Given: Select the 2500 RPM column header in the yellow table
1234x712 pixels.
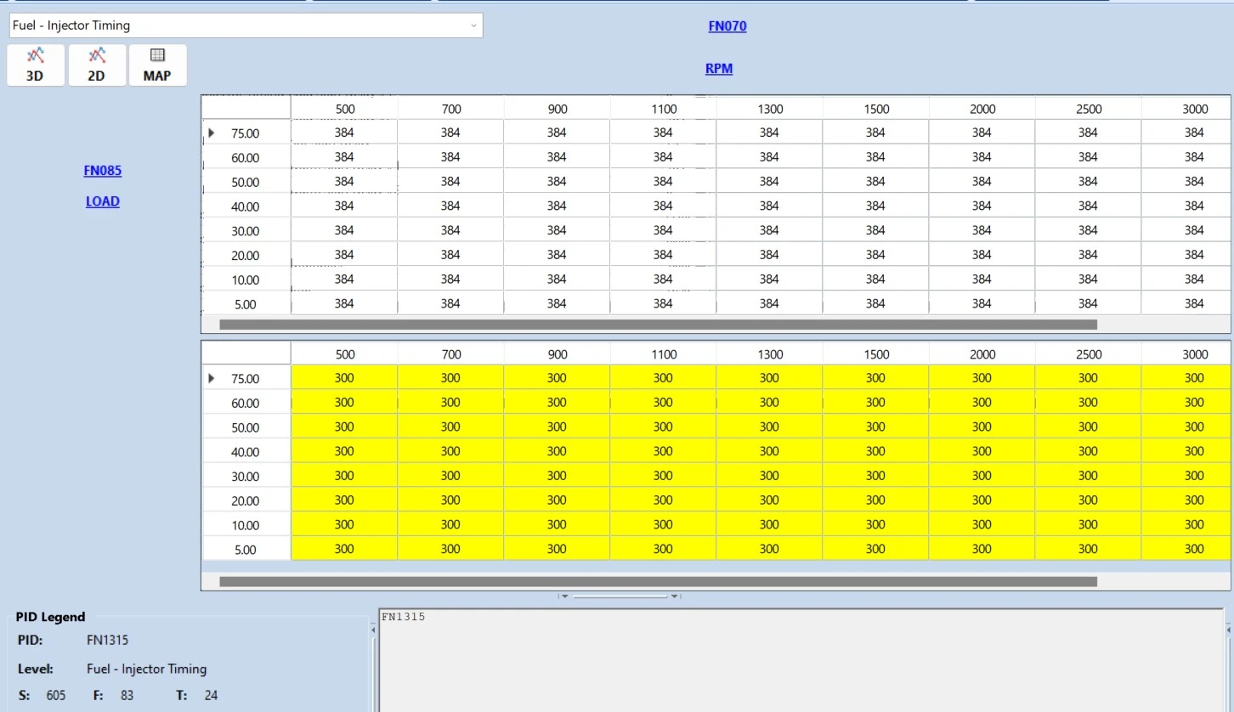Looking at the screenshot, I should 1088,354.
